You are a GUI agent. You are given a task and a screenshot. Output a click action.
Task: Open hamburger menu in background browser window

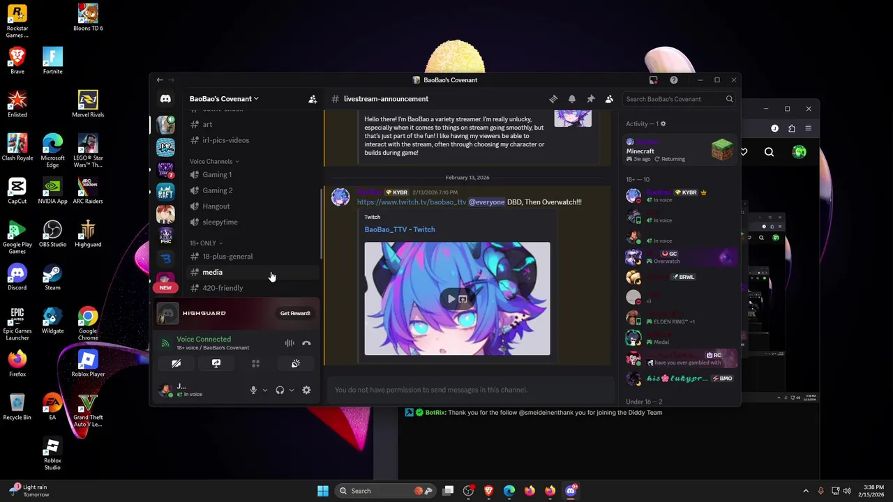pos(809,128)
